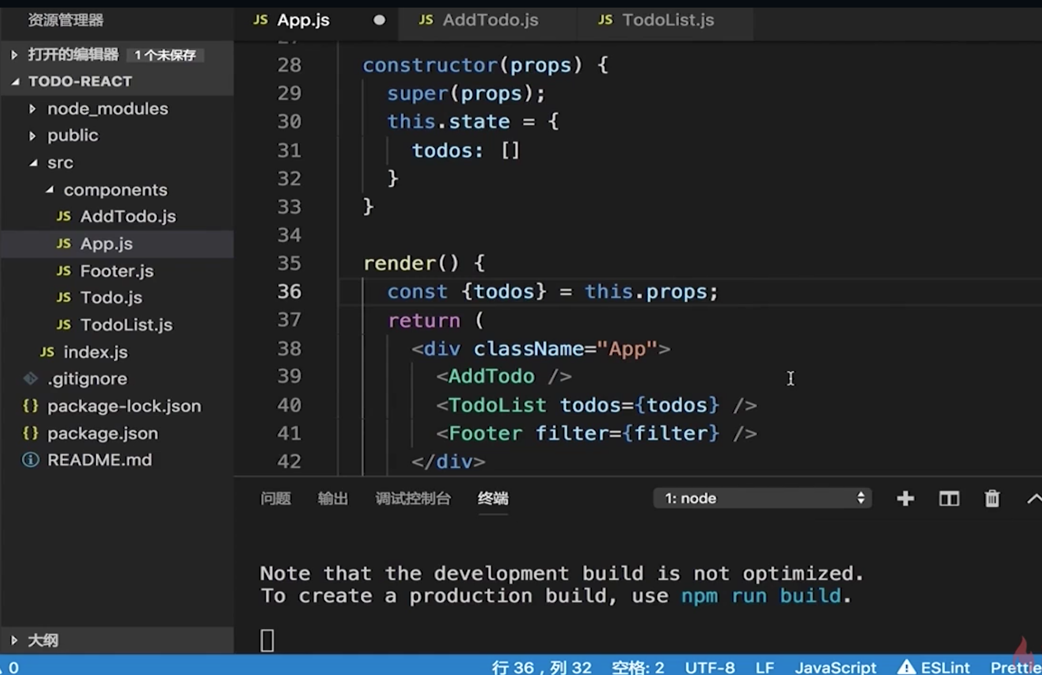Click the 'AddTodo' tag on line 39
Screen dimensions: 1042x675
(x=491, y=376)
